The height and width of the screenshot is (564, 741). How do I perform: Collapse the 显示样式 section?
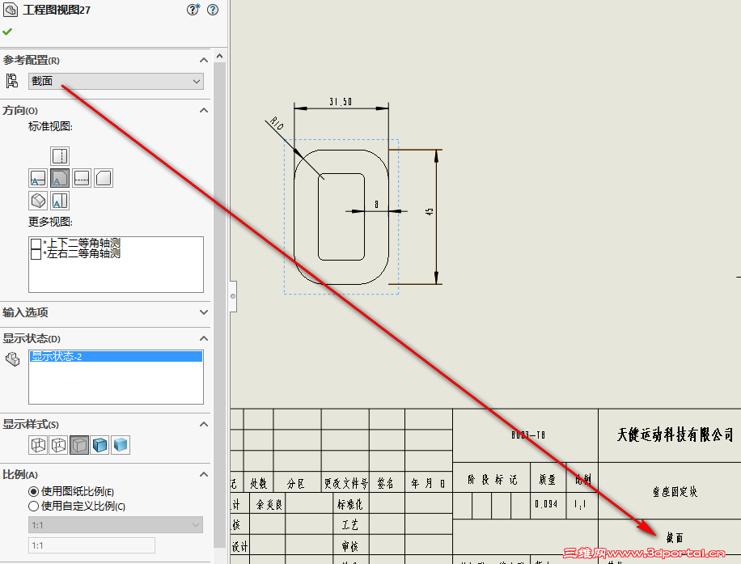click(204, 424)
